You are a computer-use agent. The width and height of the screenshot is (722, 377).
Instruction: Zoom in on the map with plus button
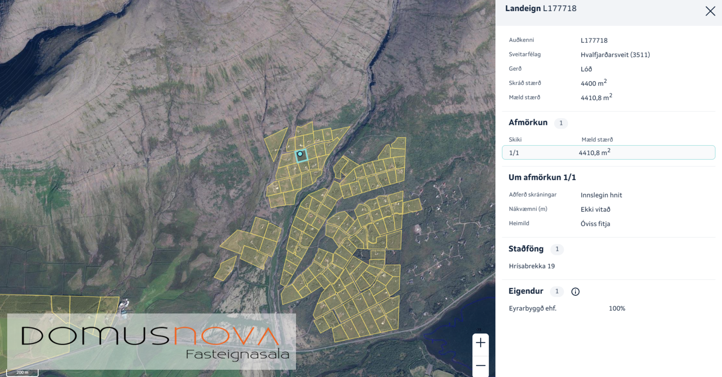481,343
